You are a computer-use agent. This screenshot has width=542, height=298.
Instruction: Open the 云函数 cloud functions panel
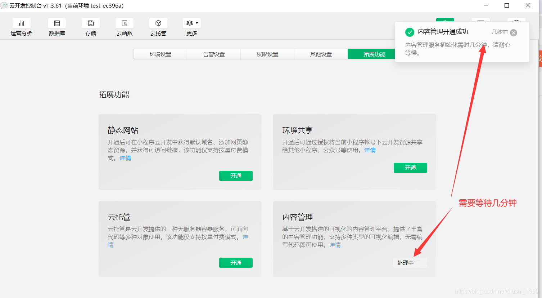click(x=125, y=27)
